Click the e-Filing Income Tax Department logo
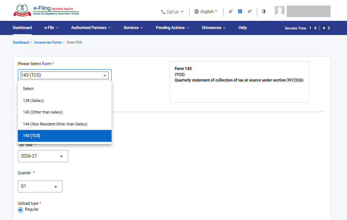347x220 pixels. pyautogui.click(x=46, y=10)
